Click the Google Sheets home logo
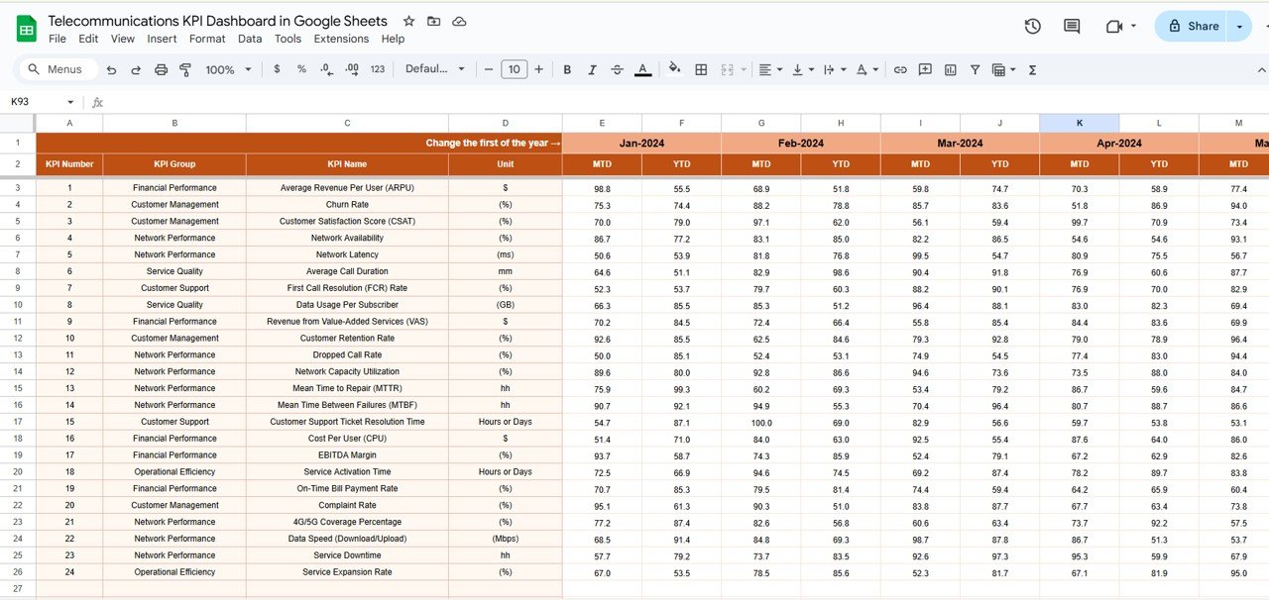This screenshot has height=600, width=1269. tap(27, 30)
